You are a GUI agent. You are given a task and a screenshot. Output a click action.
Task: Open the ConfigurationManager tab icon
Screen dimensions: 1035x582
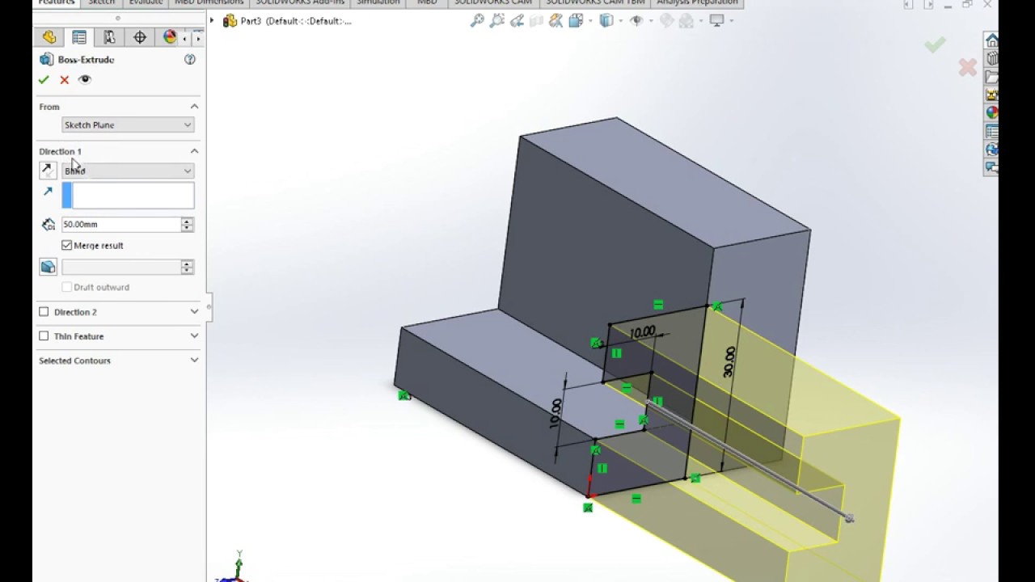pos(109,37)
